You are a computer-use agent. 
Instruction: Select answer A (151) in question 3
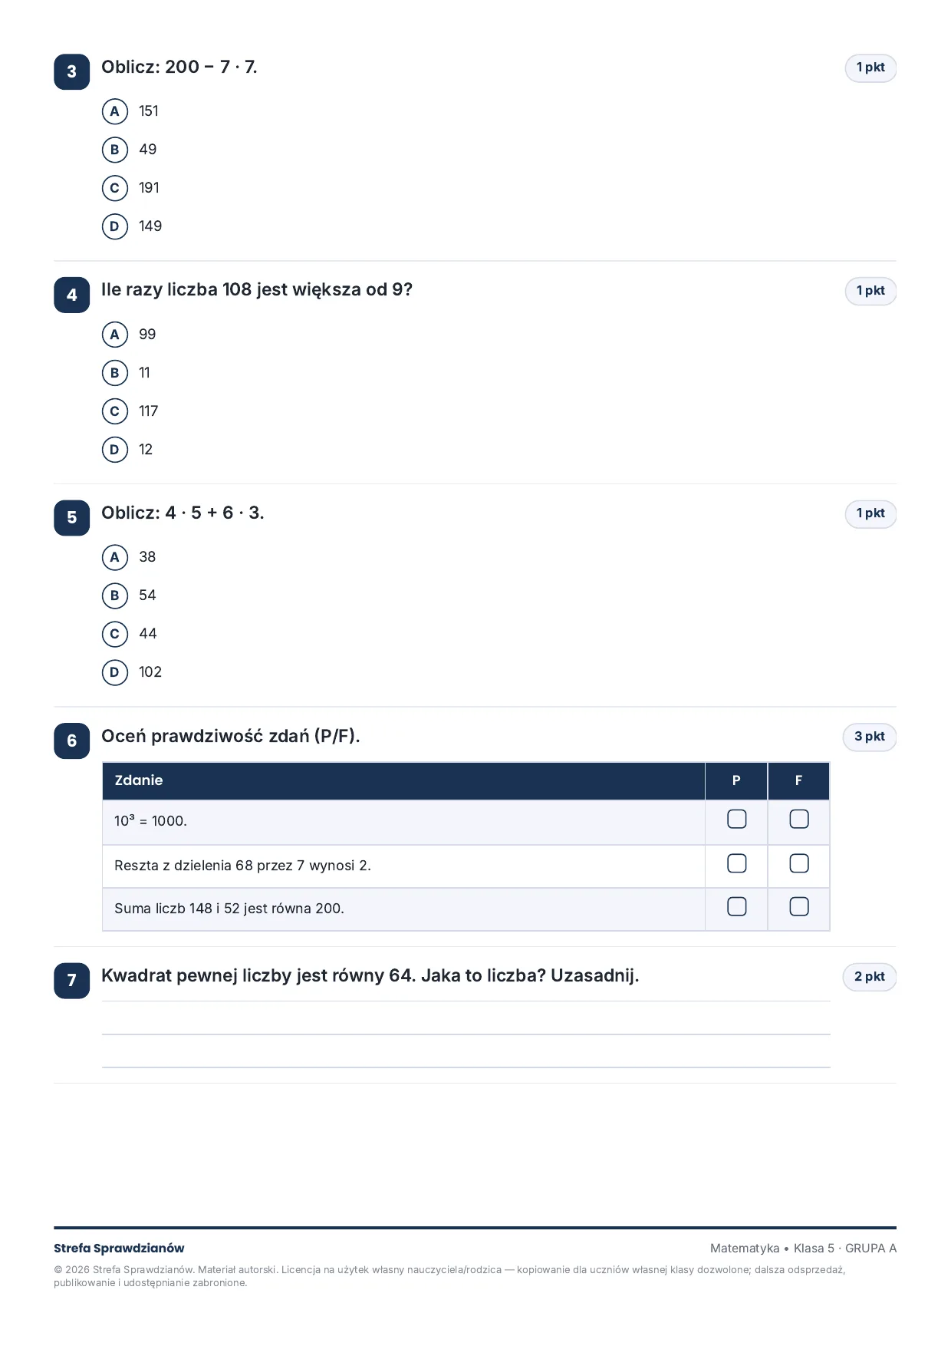(x=114, y=111)
